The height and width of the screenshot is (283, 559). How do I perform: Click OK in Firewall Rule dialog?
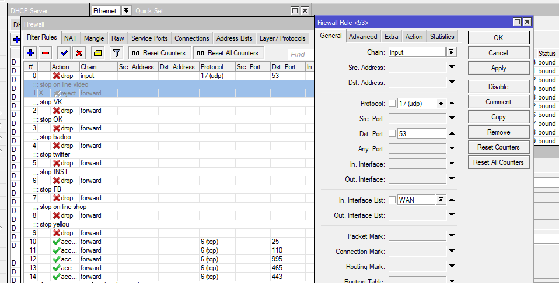click(498, 38)
